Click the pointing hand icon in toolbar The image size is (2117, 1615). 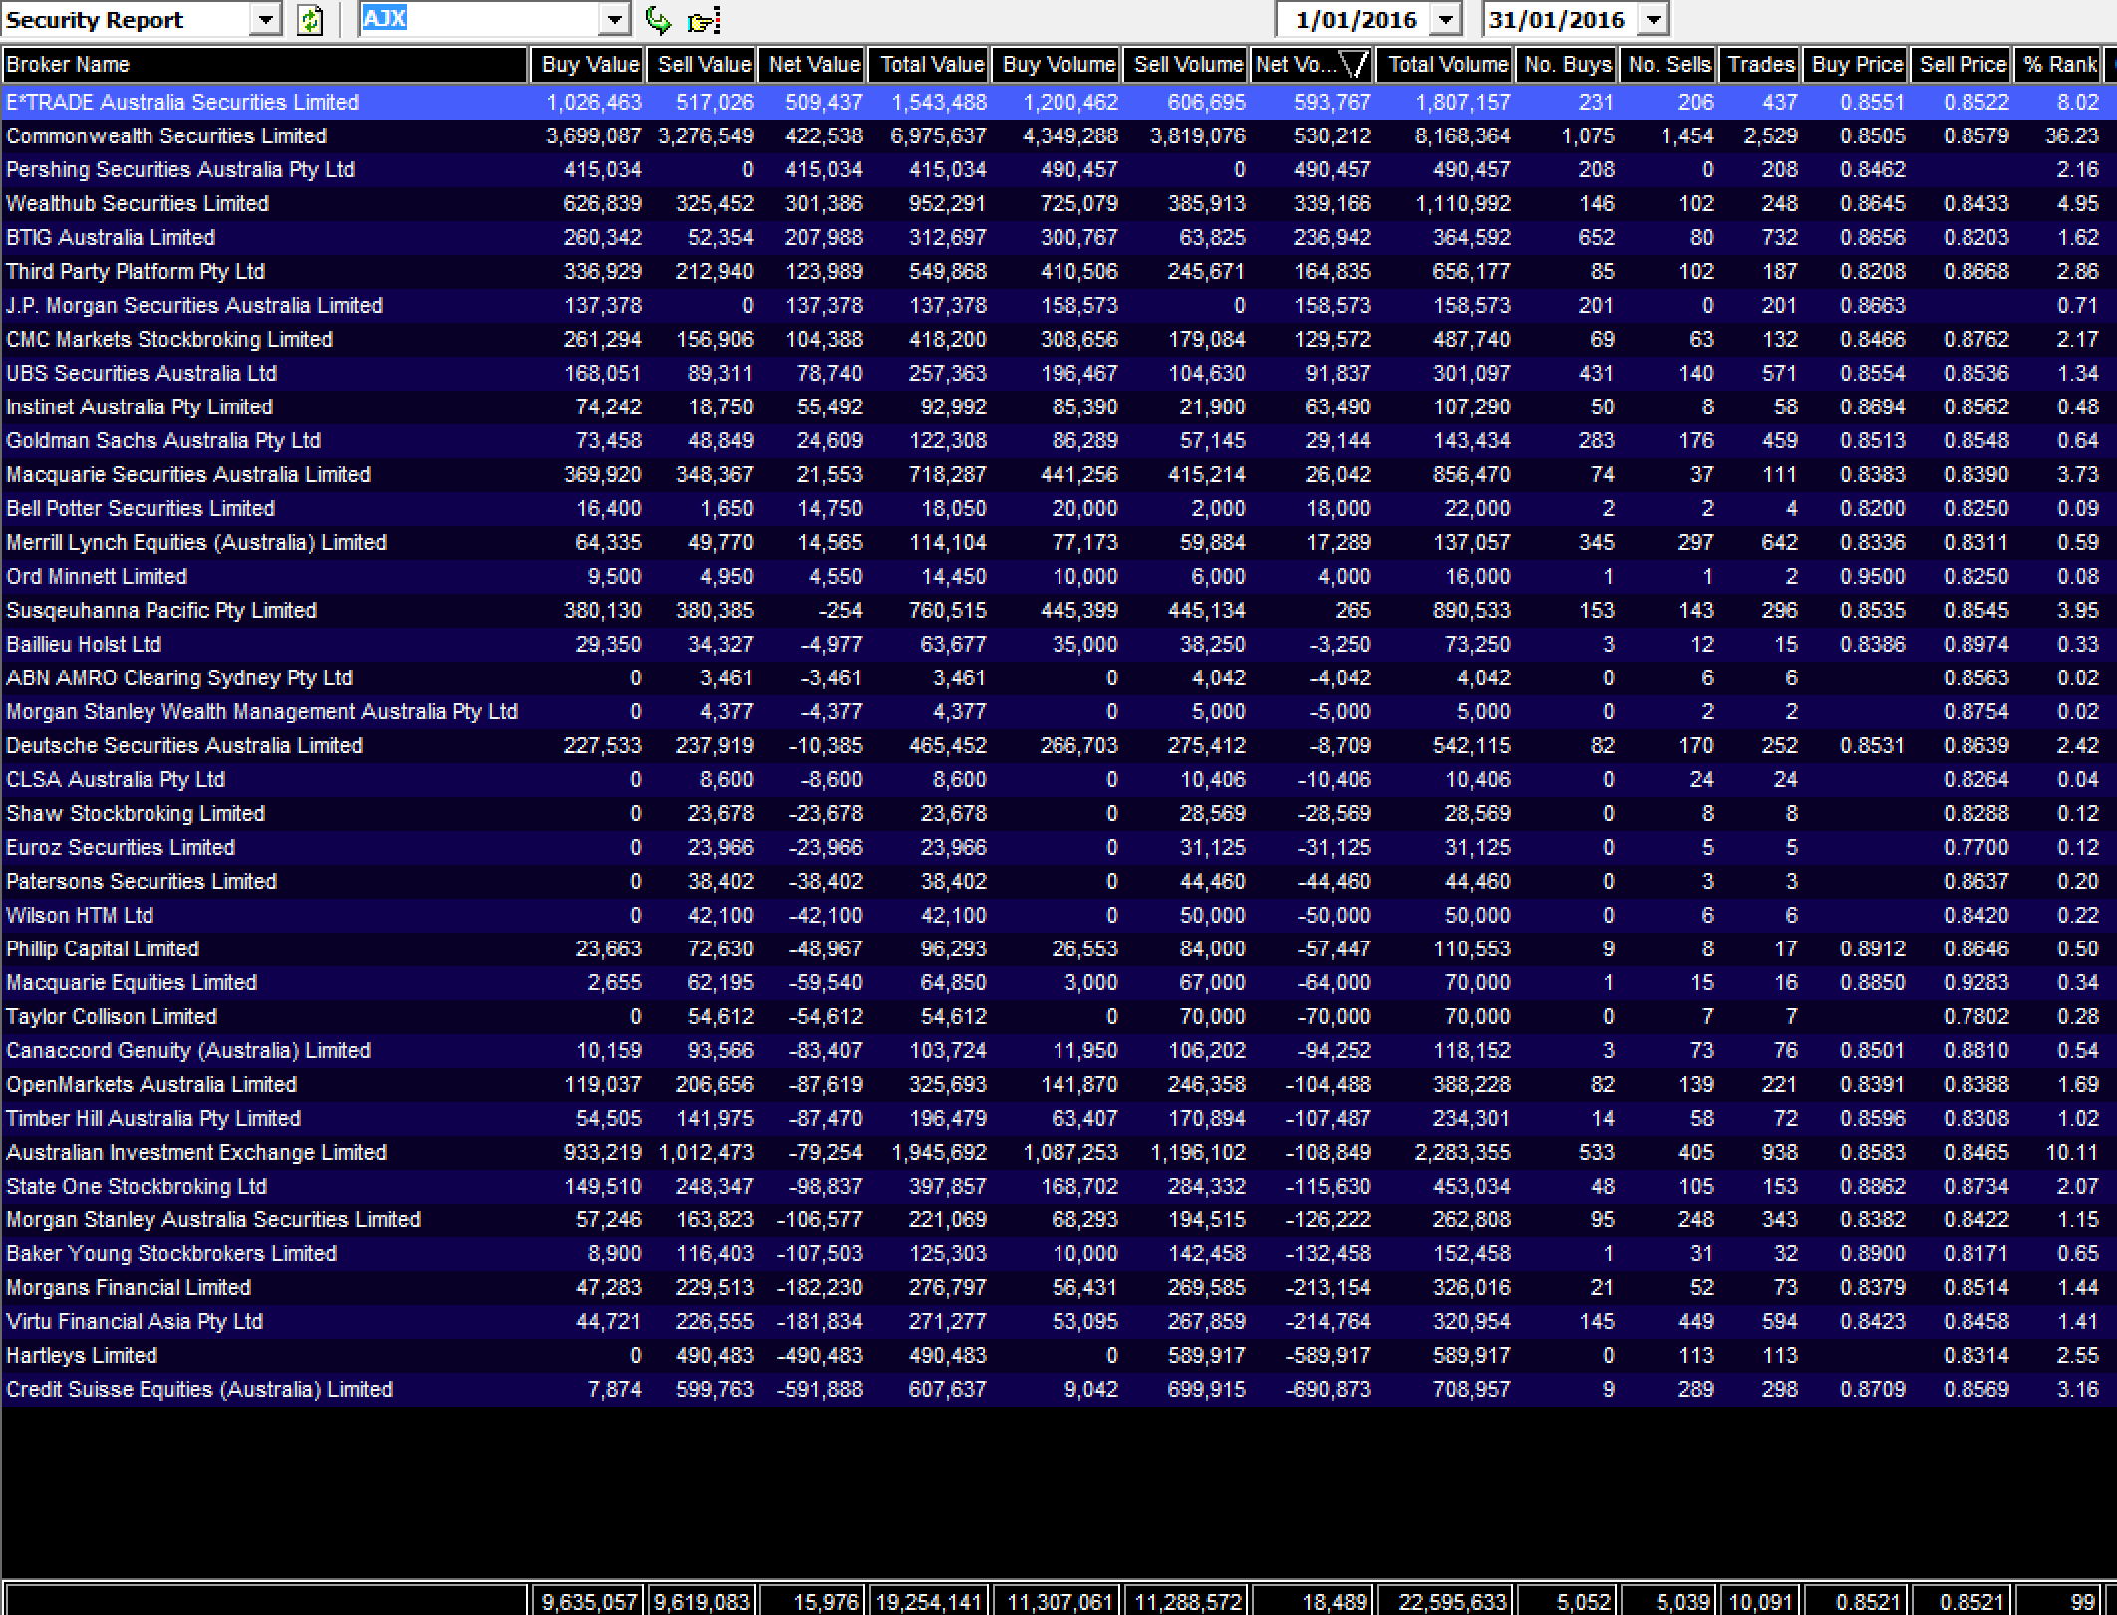tap(704, 20)
